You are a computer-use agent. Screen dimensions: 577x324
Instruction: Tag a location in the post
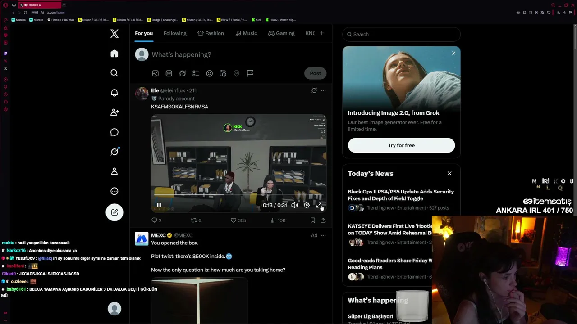pos(236,73)
